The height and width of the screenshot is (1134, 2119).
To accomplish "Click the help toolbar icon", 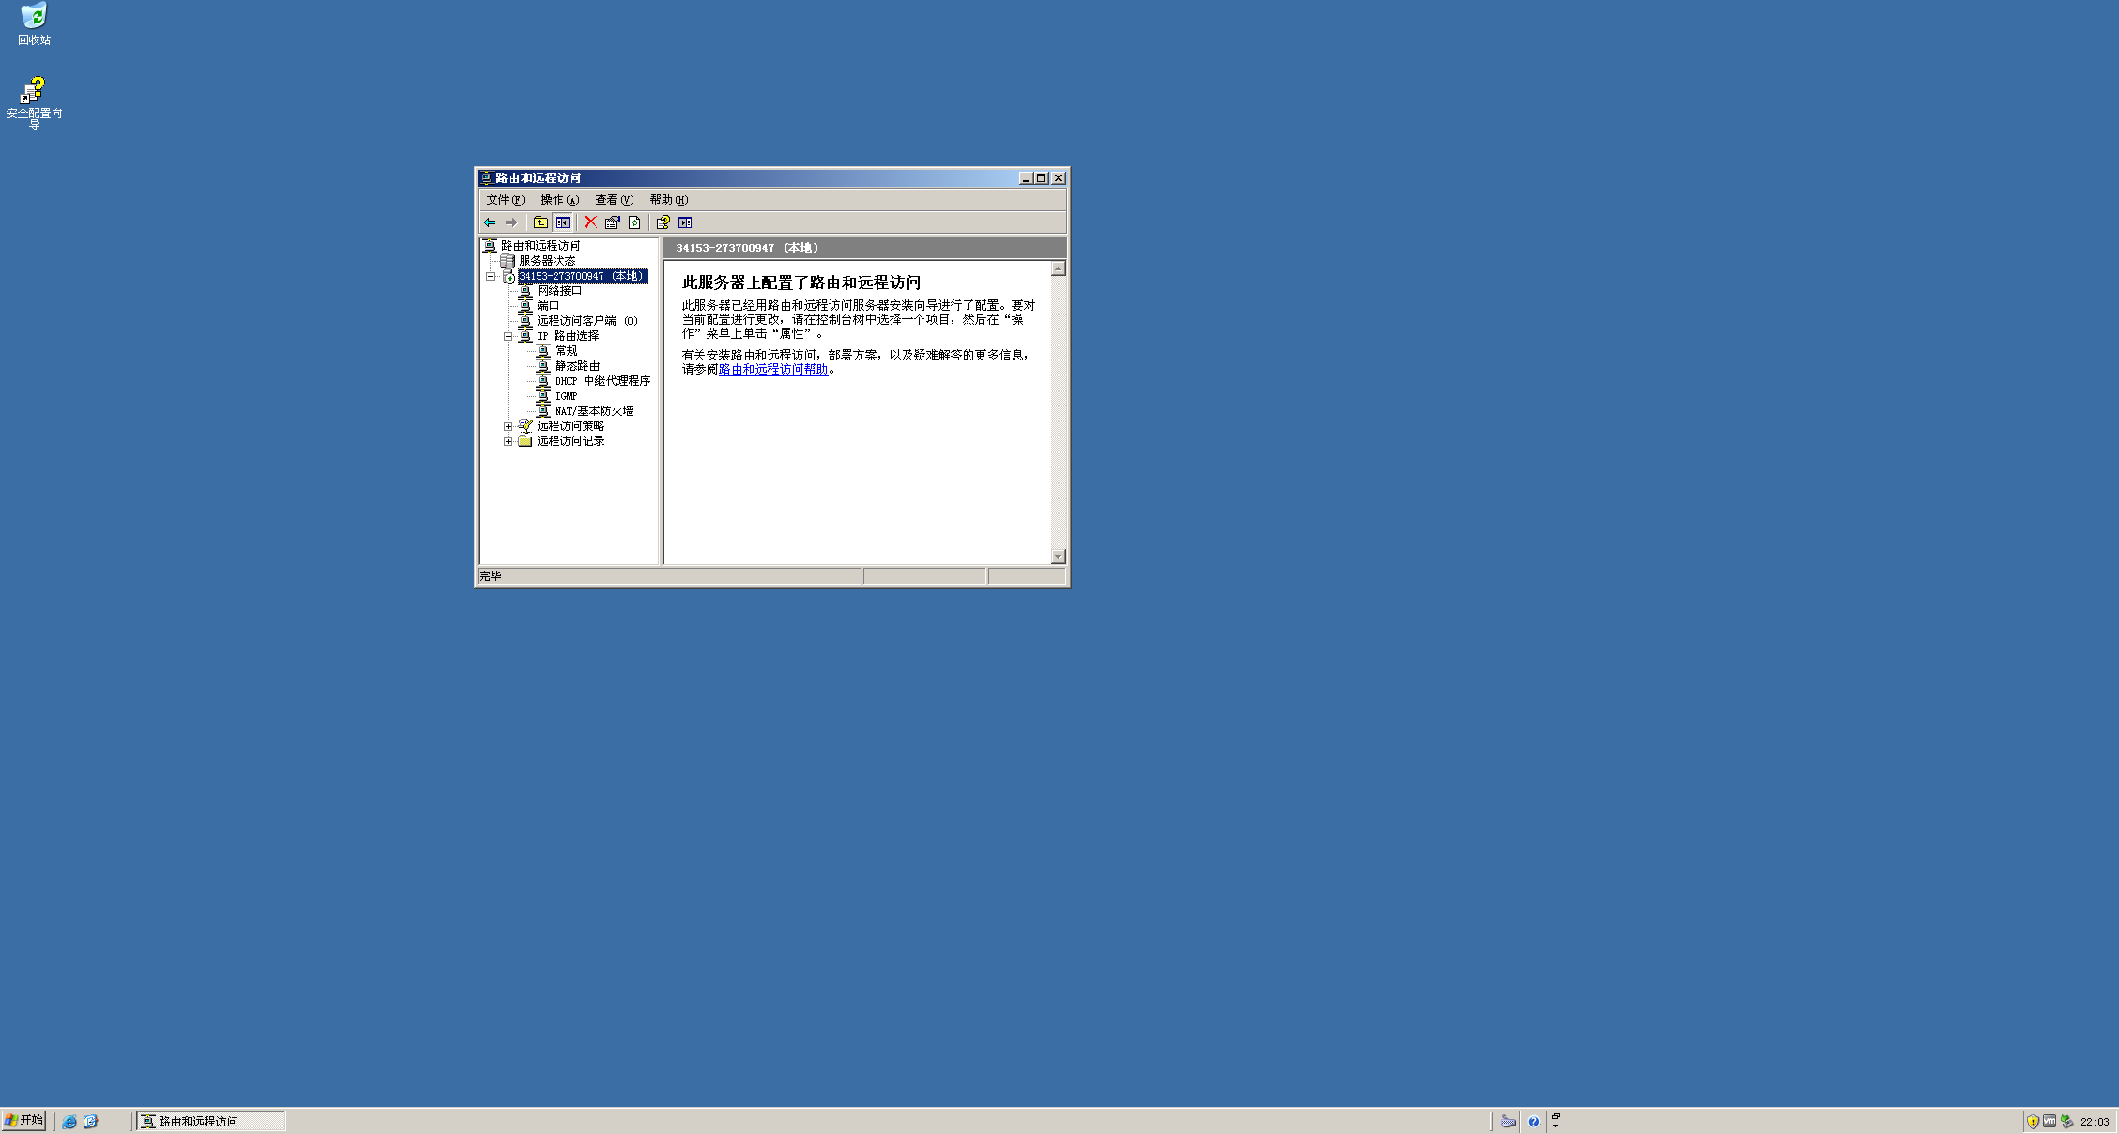I will (662, 222).
